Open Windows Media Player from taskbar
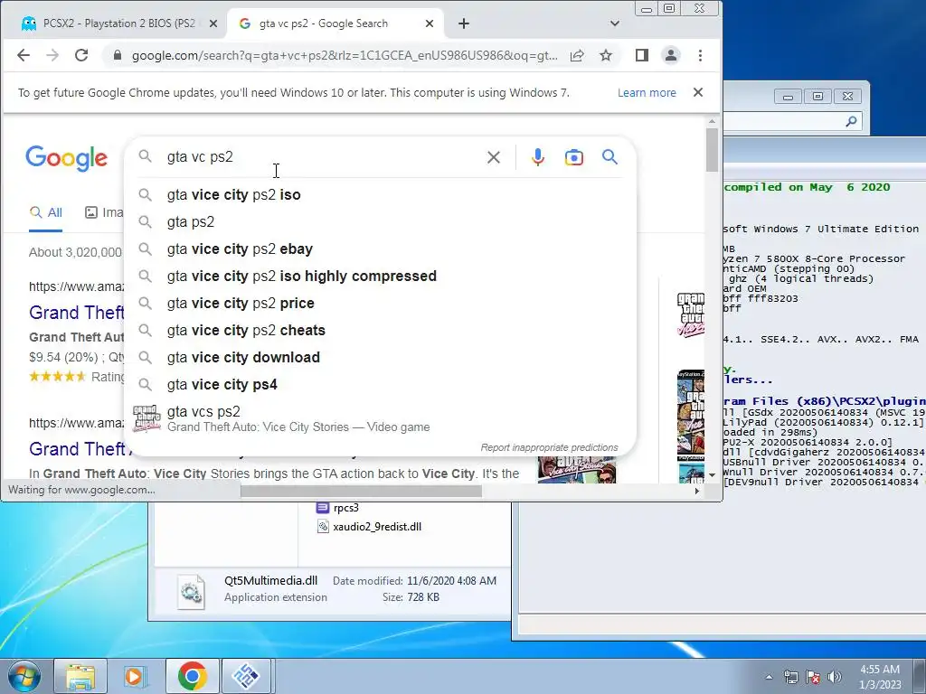 (136, 676)
